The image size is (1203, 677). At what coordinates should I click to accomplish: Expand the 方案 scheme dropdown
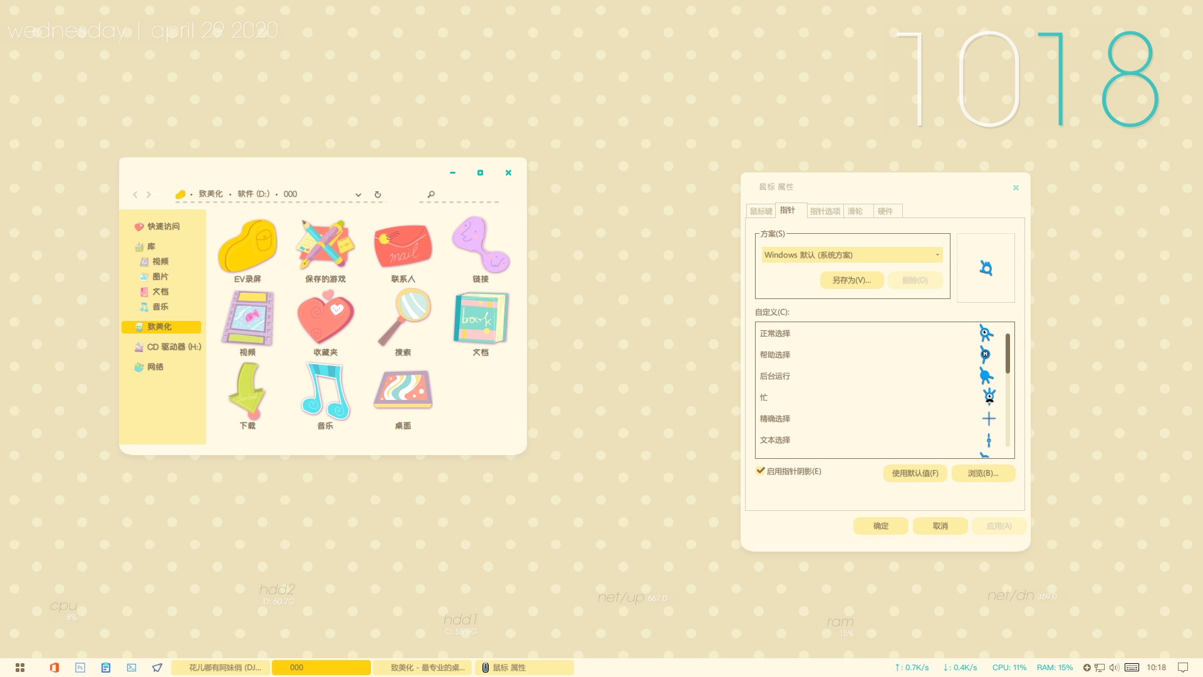point(937,255)
